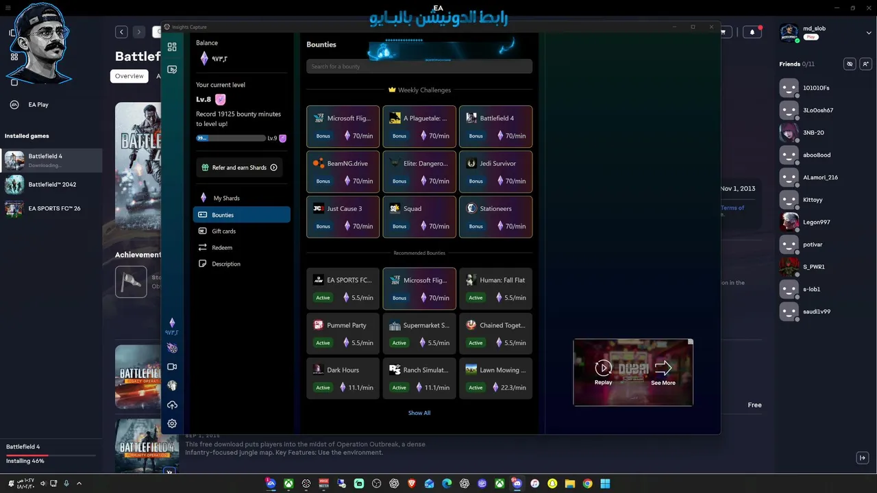Click Show All recommended bounties
Screen dimensions: 877x493
point(419,413)
